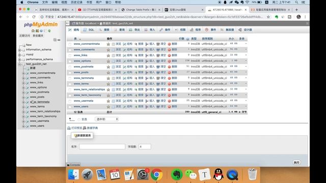Image resolution: width=326 pixels, height=183 pixels.
Task: Open the www_posts table link
Action: pos(81,72)
